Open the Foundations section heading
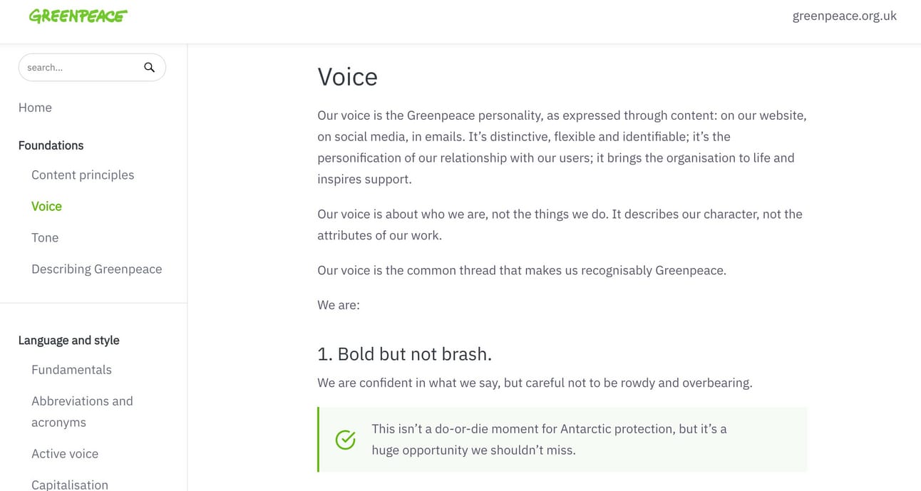 51,145
